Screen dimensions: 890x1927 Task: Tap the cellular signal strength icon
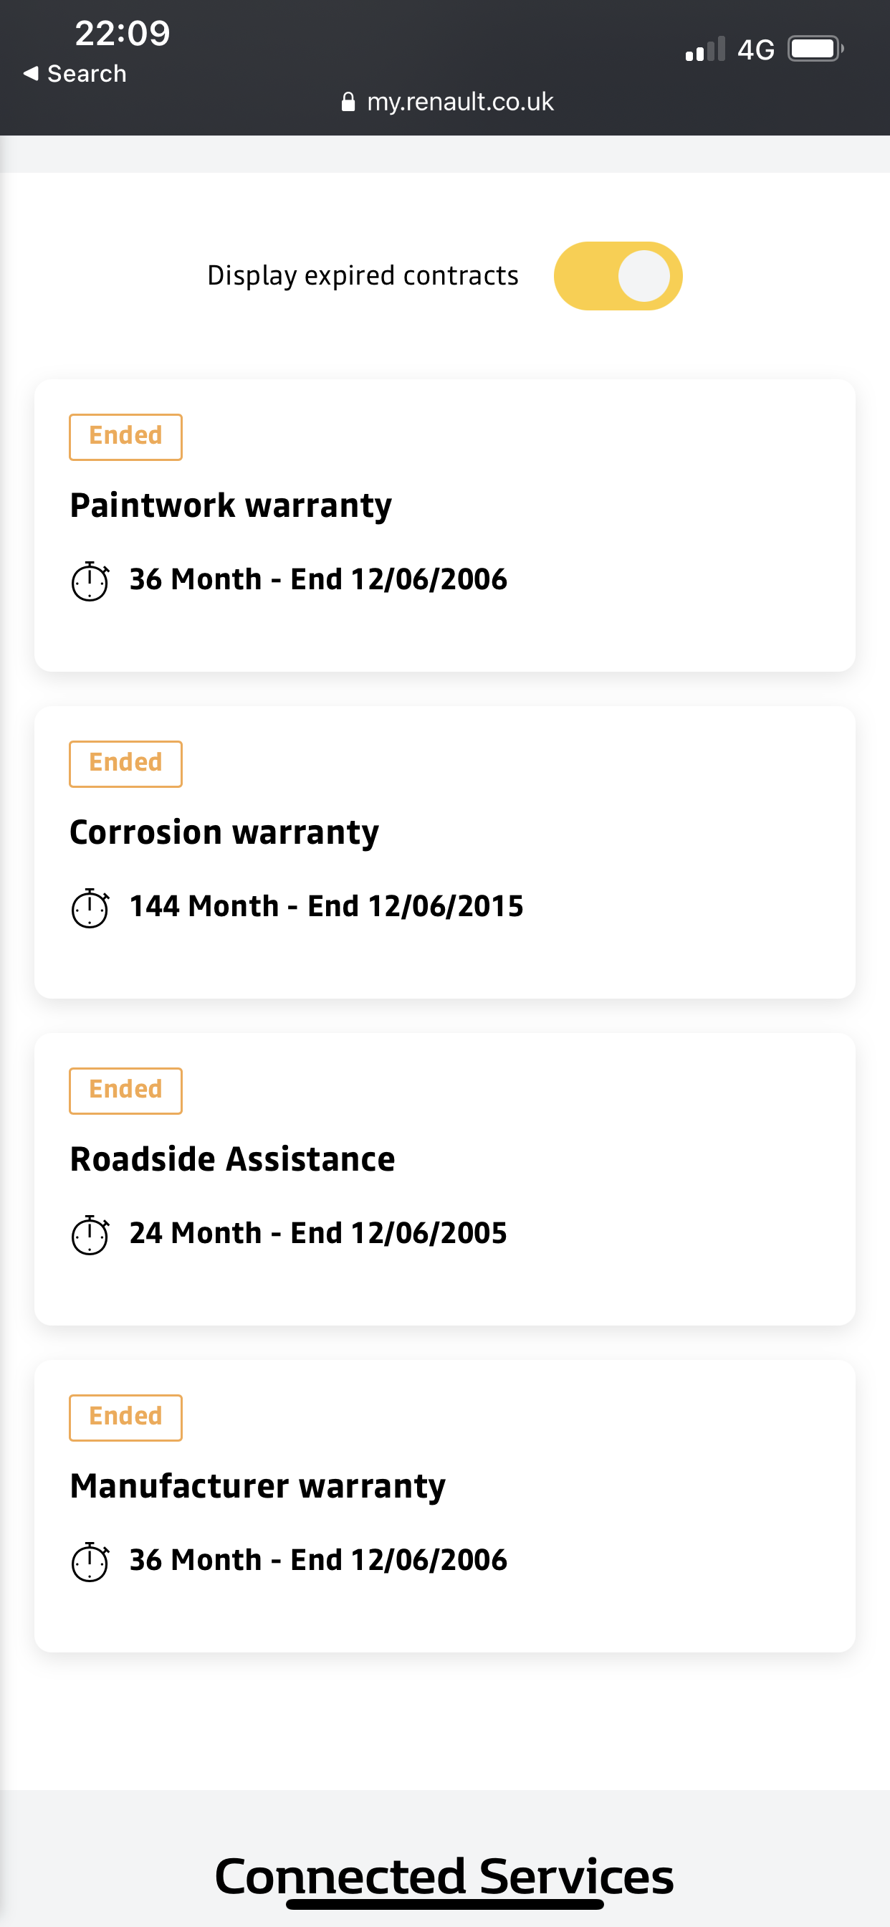704,49
